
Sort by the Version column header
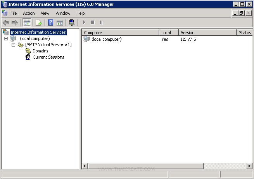click(x=208, y=33)
